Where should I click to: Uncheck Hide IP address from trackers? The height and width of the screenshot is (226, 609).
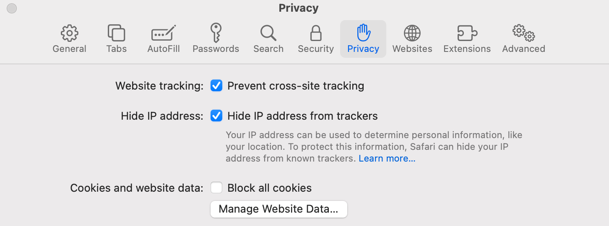(x=216, y=116)
